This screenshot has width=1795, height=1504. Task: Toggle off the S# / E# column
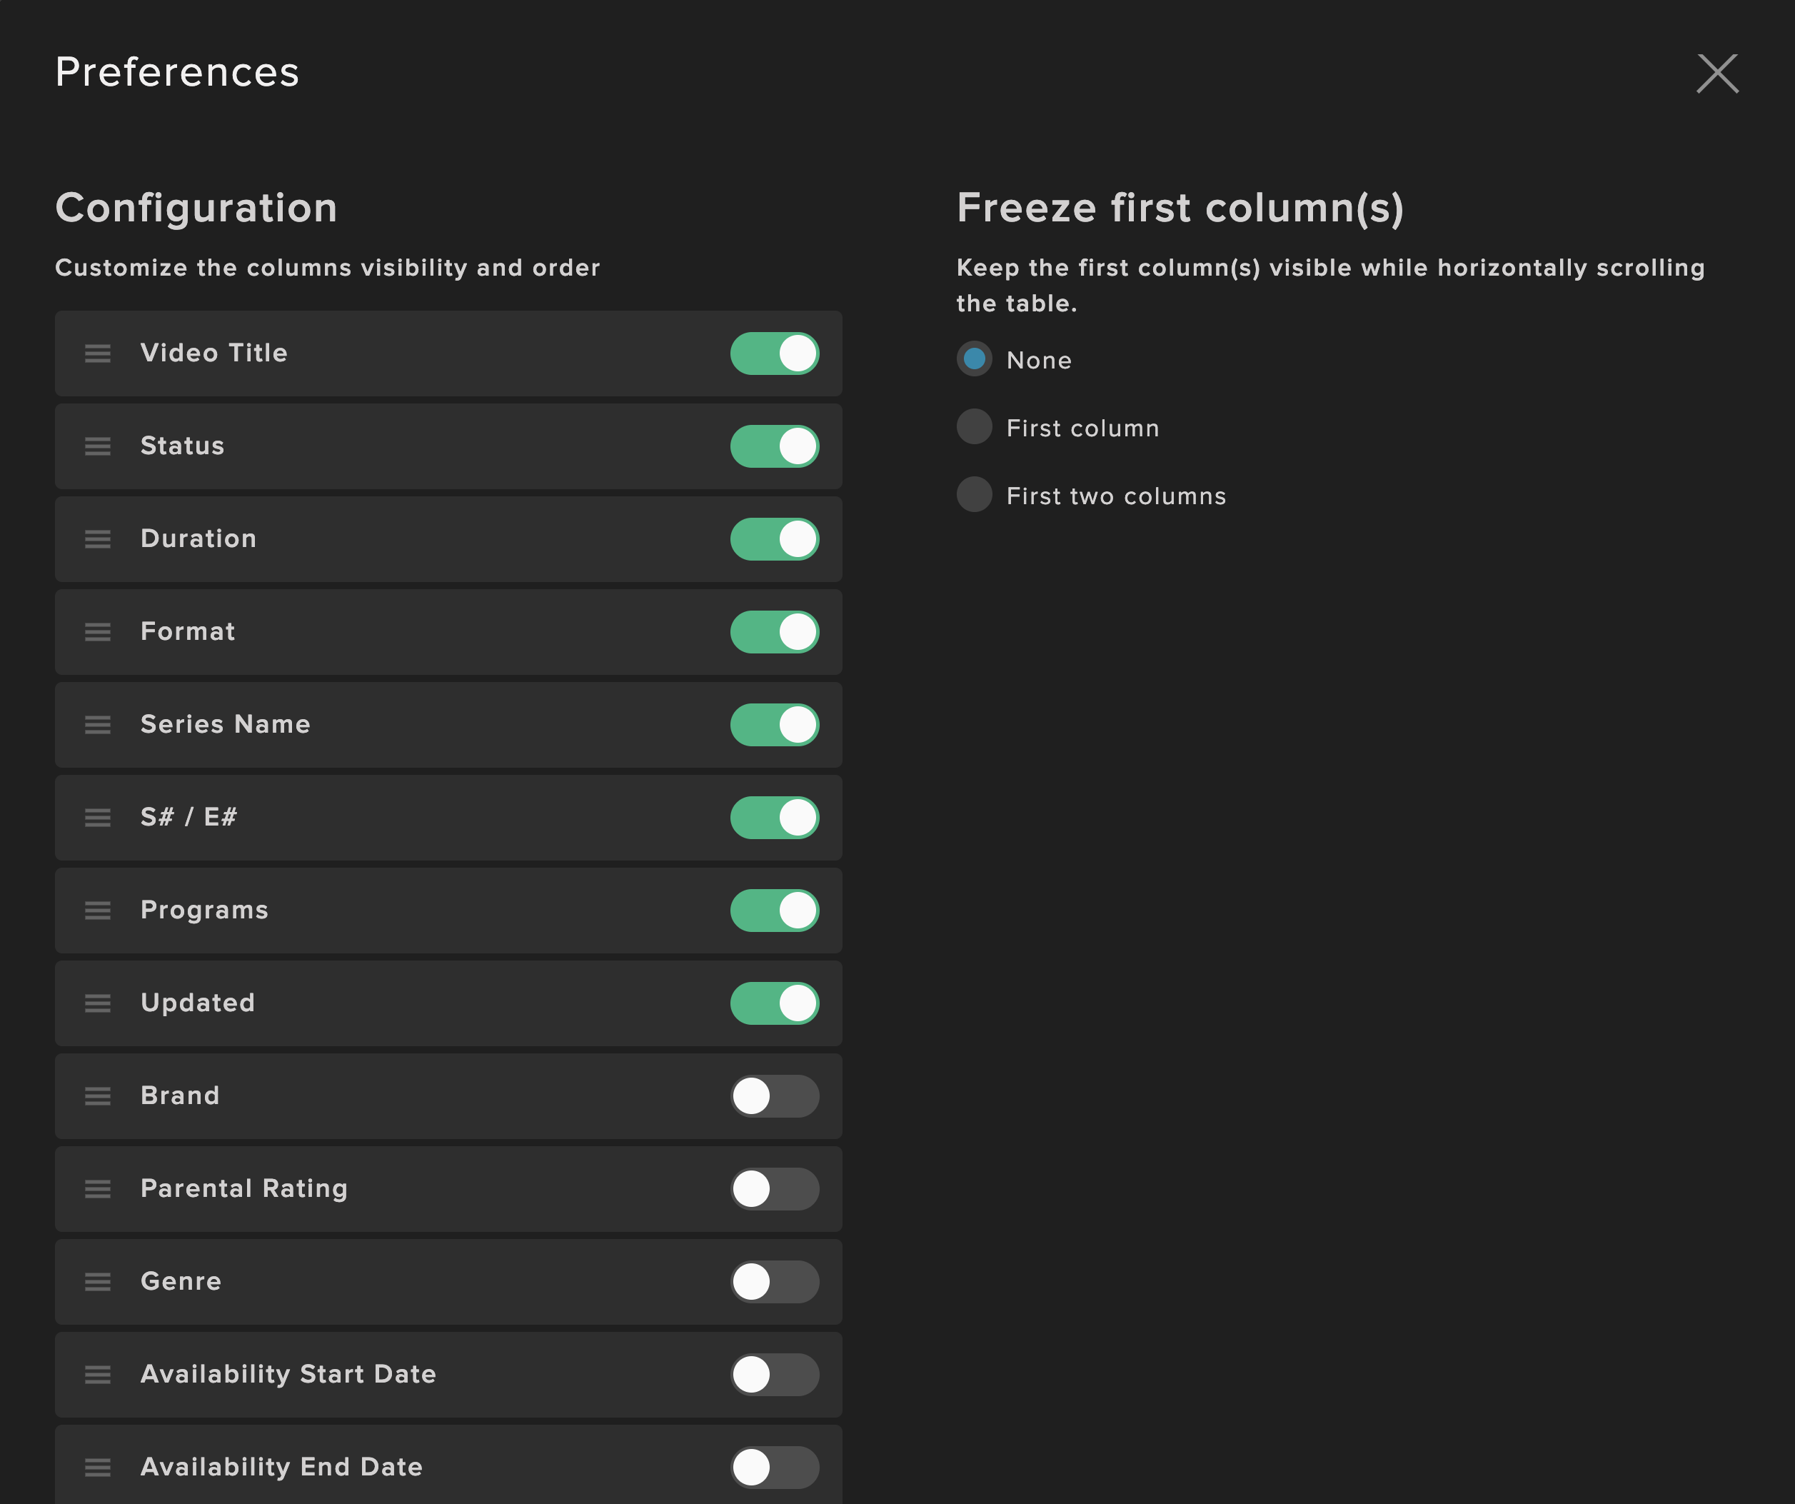[x=775, y=818]
